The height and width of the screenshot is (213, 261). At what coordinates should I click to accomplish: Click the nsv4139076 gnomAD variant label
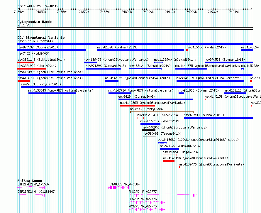point(211,164)
